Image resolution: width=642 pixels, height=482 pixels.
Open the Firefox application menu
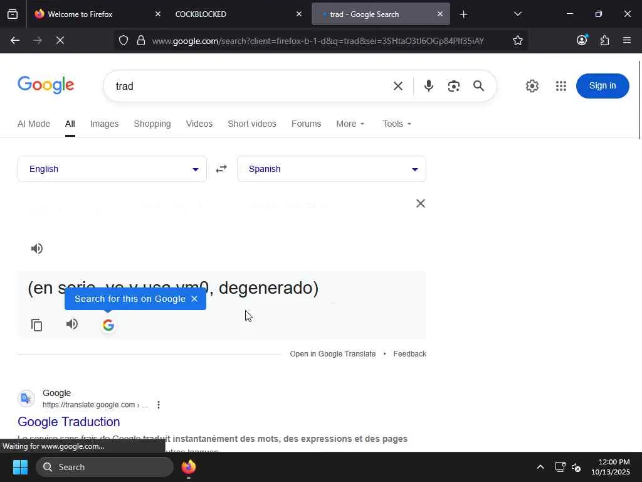(627, 40)
